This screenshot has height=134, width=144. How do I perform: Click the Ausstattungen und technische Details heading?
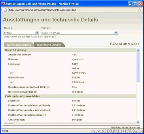tap(50, 20)
